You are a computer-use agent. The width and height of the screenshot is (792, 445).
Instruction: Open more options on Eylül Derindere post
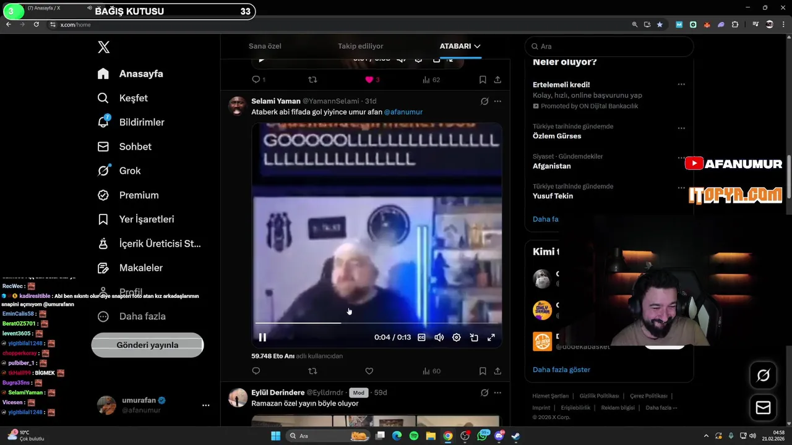(497, 392)
